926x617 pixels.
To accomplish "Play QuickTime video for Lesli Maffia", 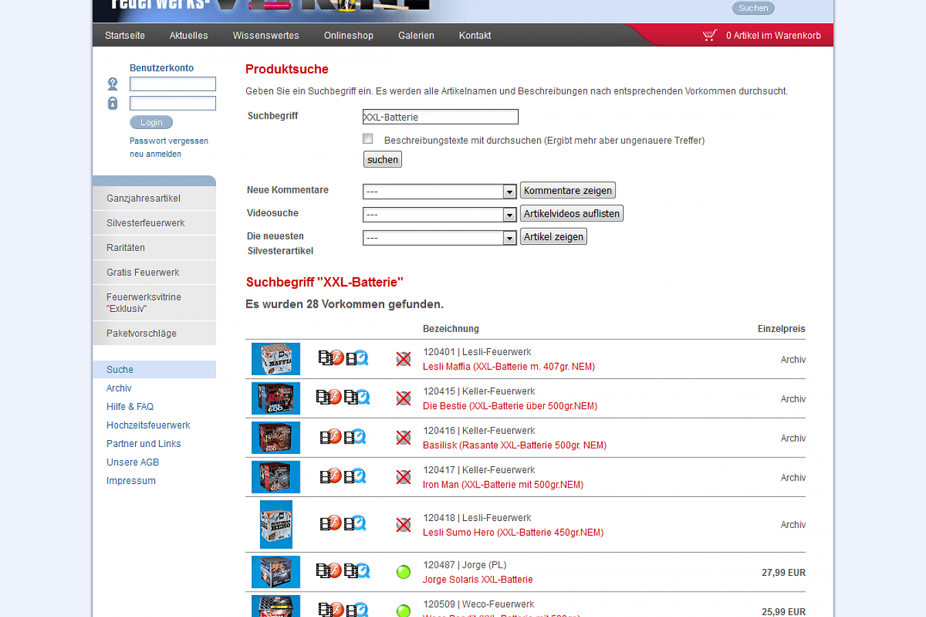I will point(357,357).
